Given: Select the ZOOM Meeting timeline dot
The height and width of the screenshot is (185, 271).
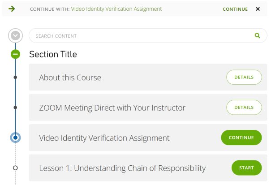Looking at the screenshot, I should [x=16, y=108].
